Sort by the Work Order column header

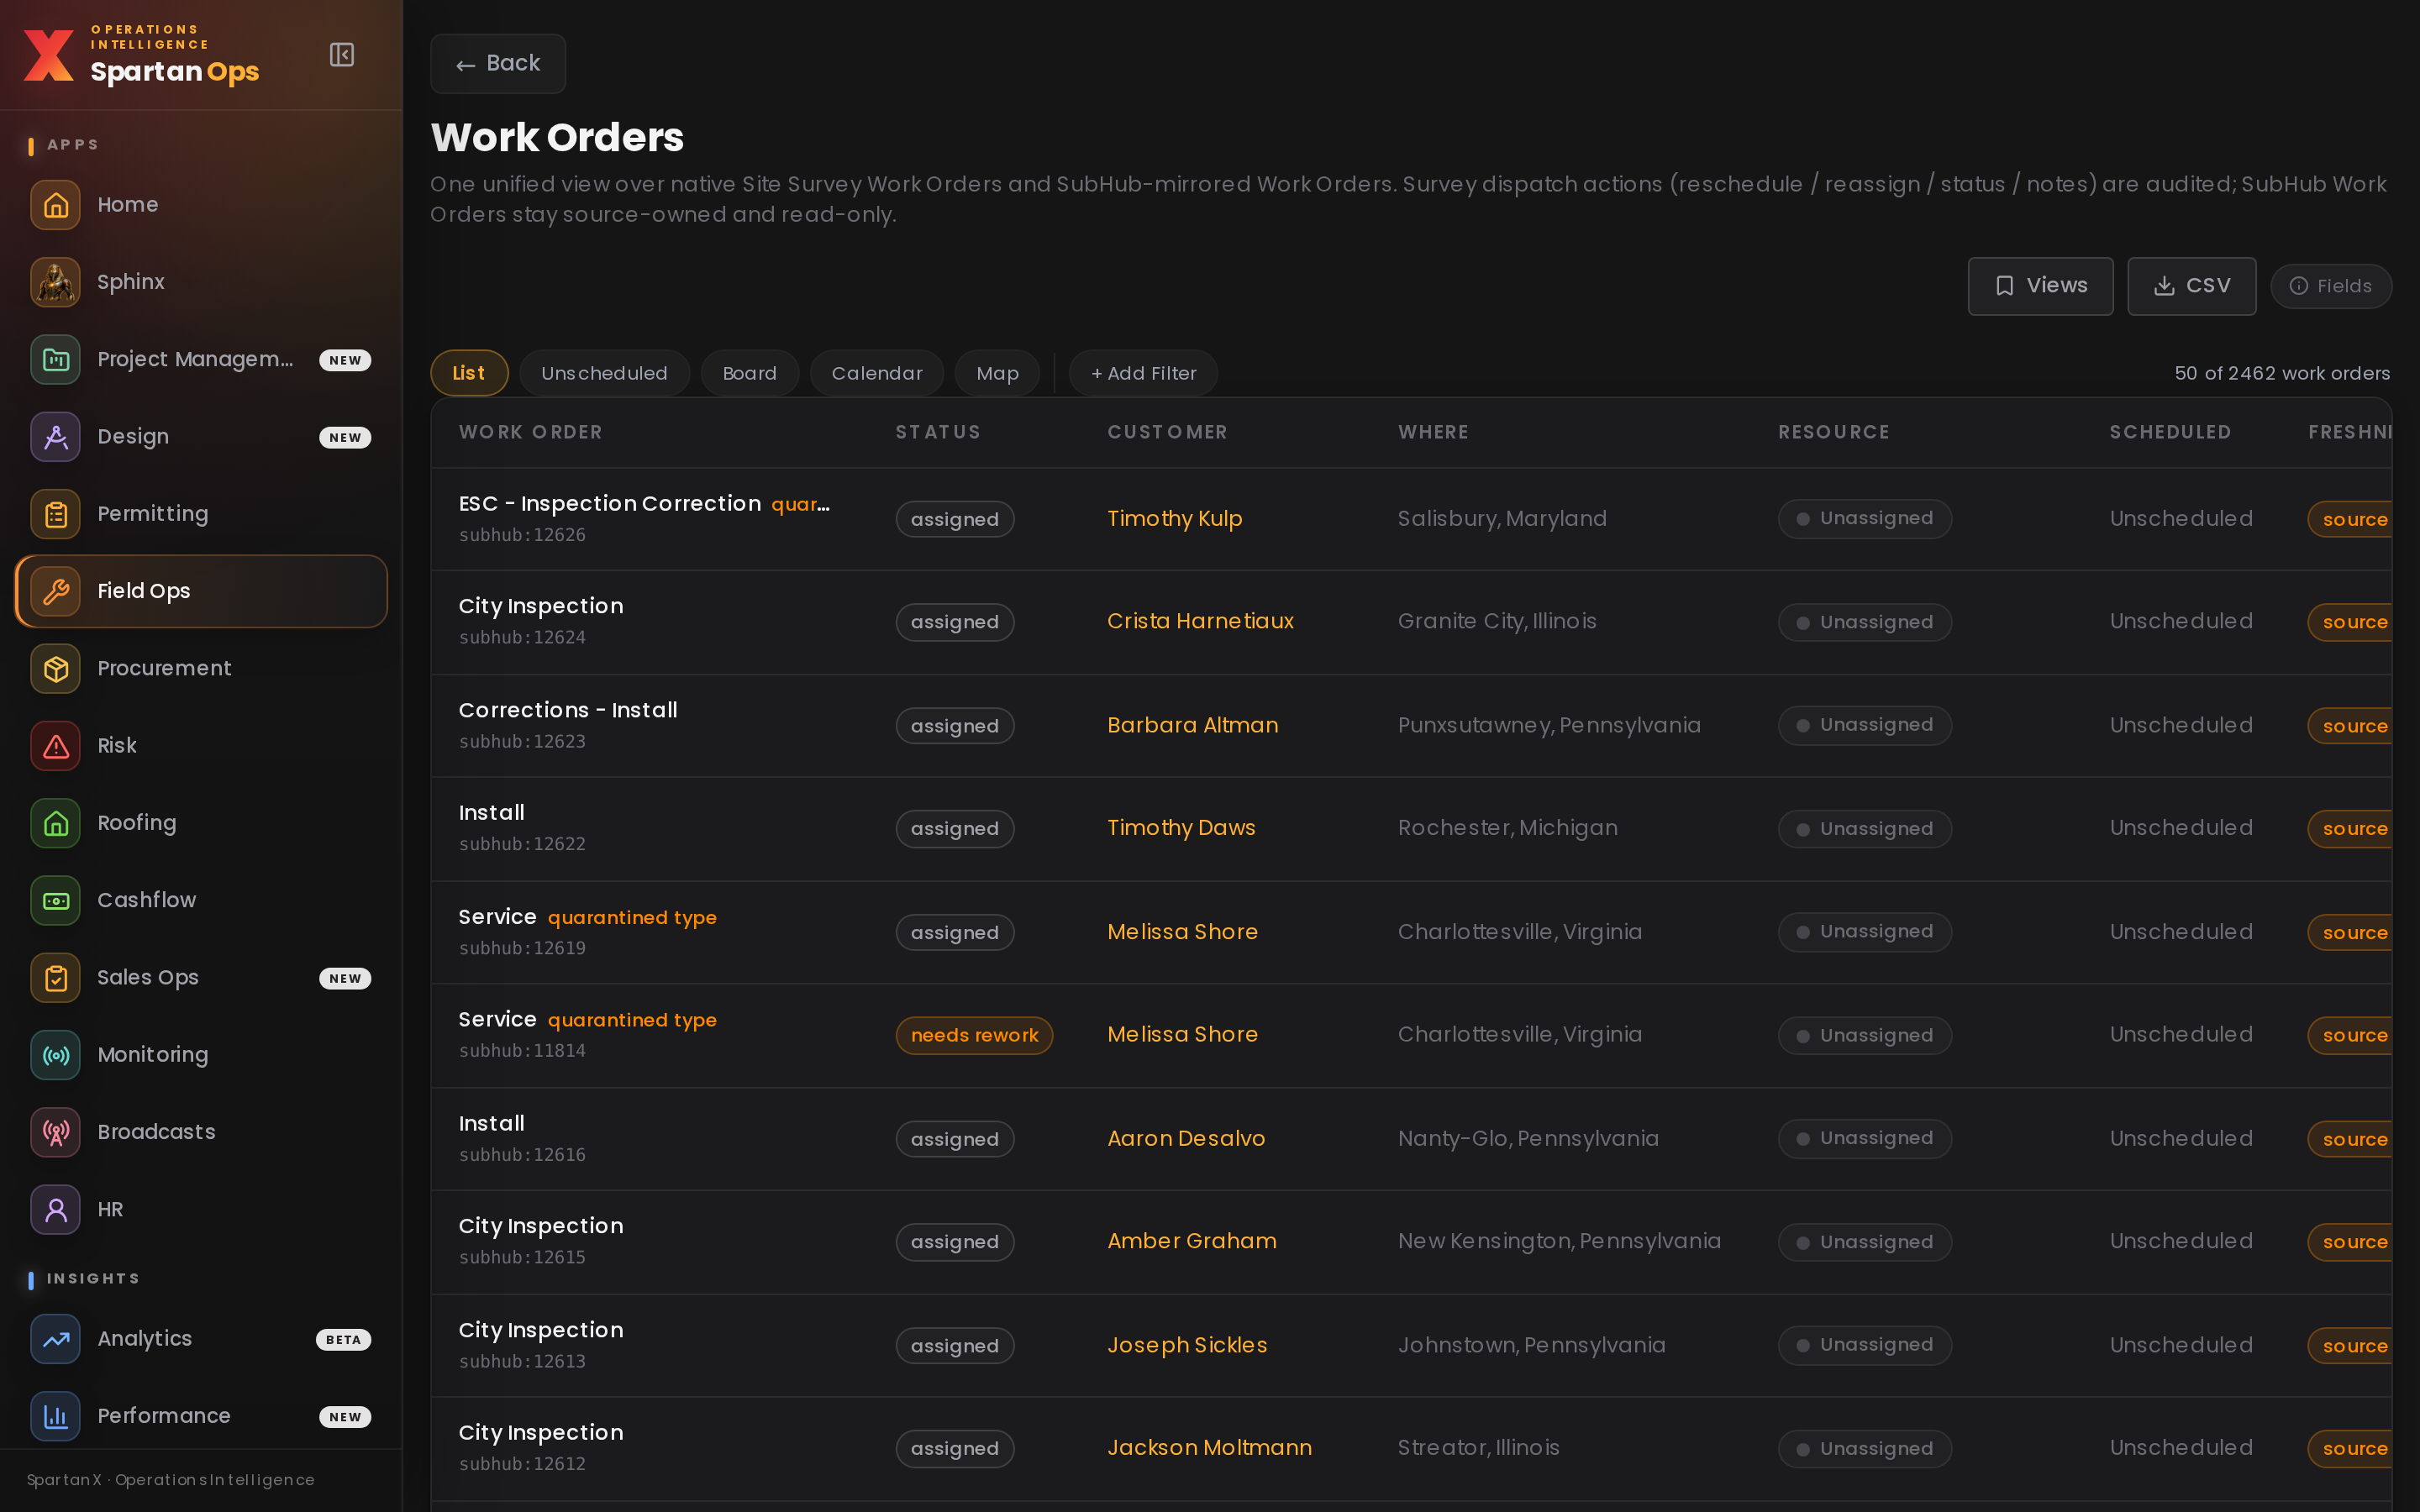click(x=530, y=432)
